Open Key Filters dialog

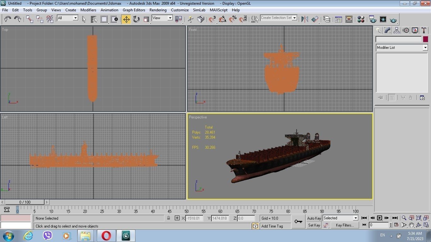[345, 225]
